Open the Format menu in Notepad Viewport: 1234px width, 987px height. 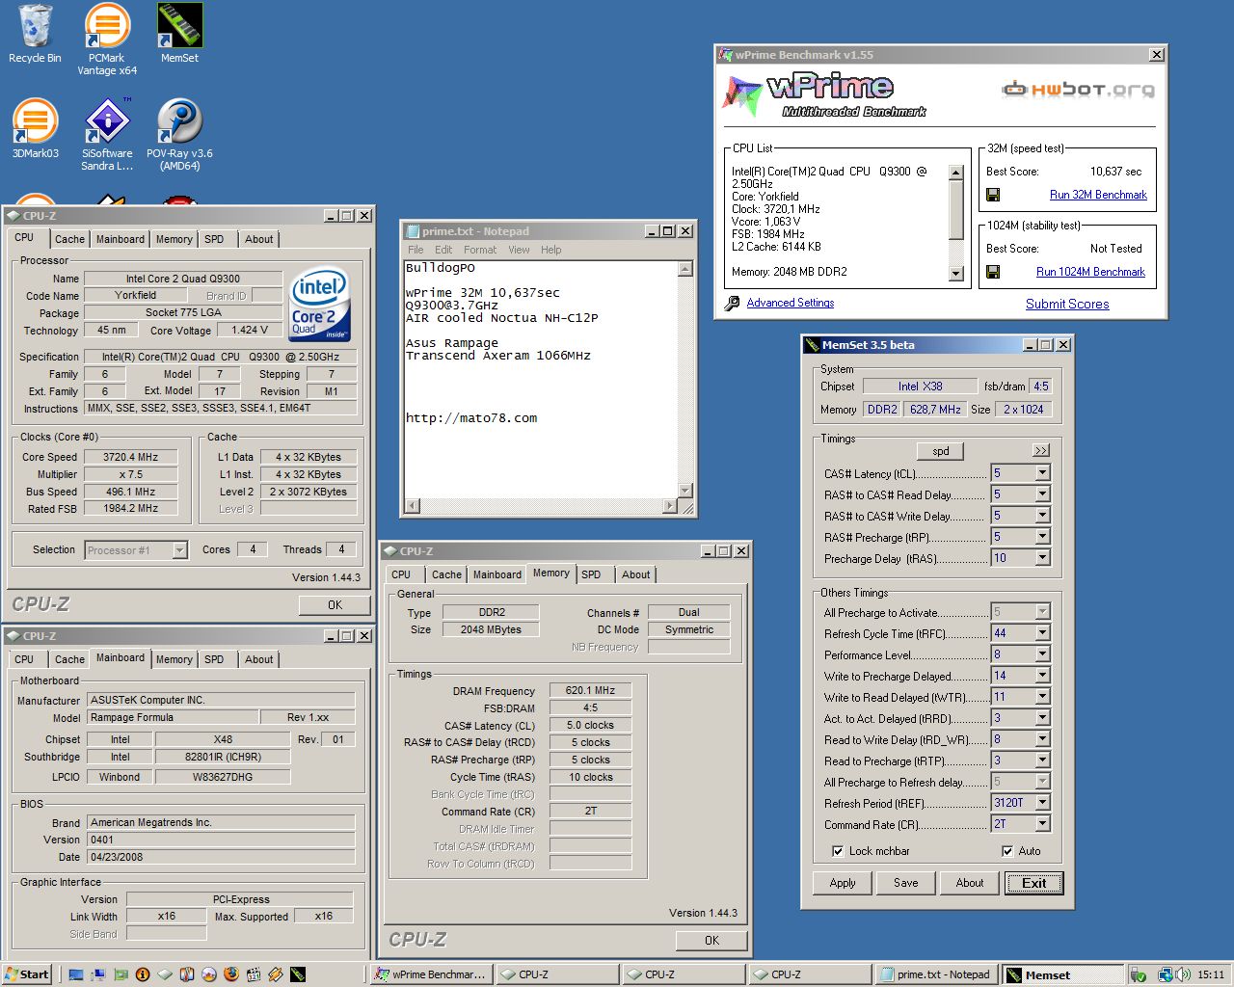pos(480,250)
